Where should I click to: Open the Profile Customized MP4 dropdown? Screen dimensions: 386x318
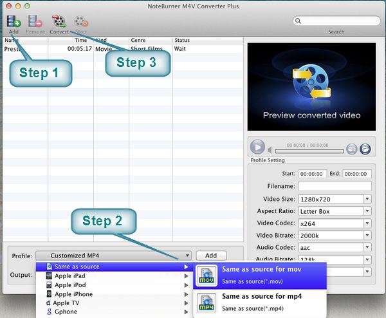click(113, 256)
